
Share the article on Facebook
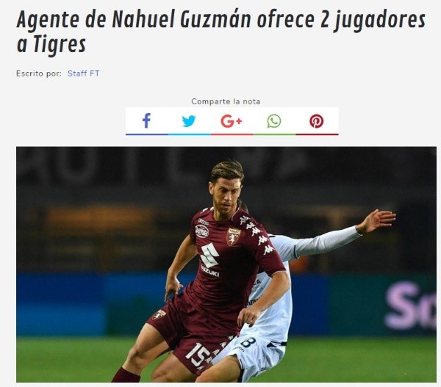tap(146, 121)
